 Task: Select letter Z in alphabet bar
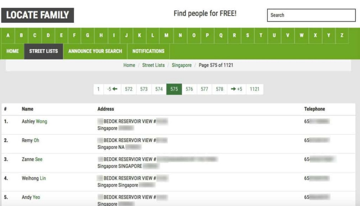(342, 36)
